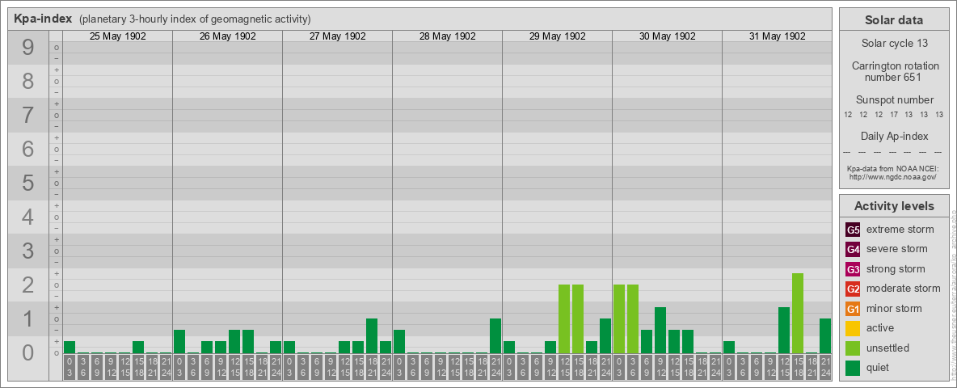
Task: Click the 31 May 1902 date header
Action: point(777,36)
